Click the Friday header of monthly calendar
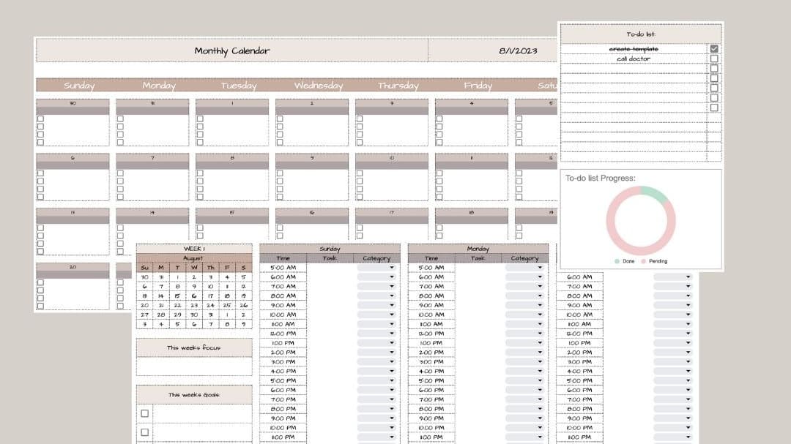 point(478,85)
